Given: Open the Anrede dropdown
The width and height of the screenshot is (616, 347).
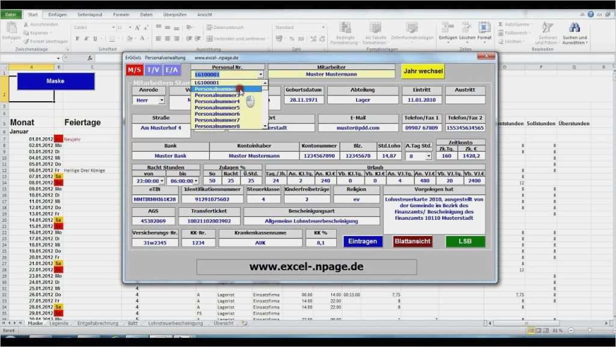Looking at the screenshot, I should (161, 100).
